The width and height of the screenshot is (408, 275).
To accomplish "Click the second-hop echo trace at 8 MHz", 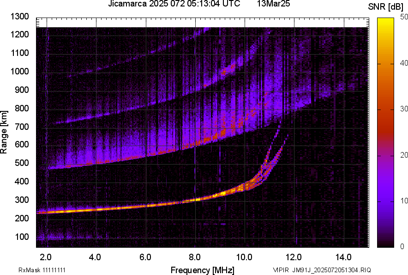I will 195,144.
